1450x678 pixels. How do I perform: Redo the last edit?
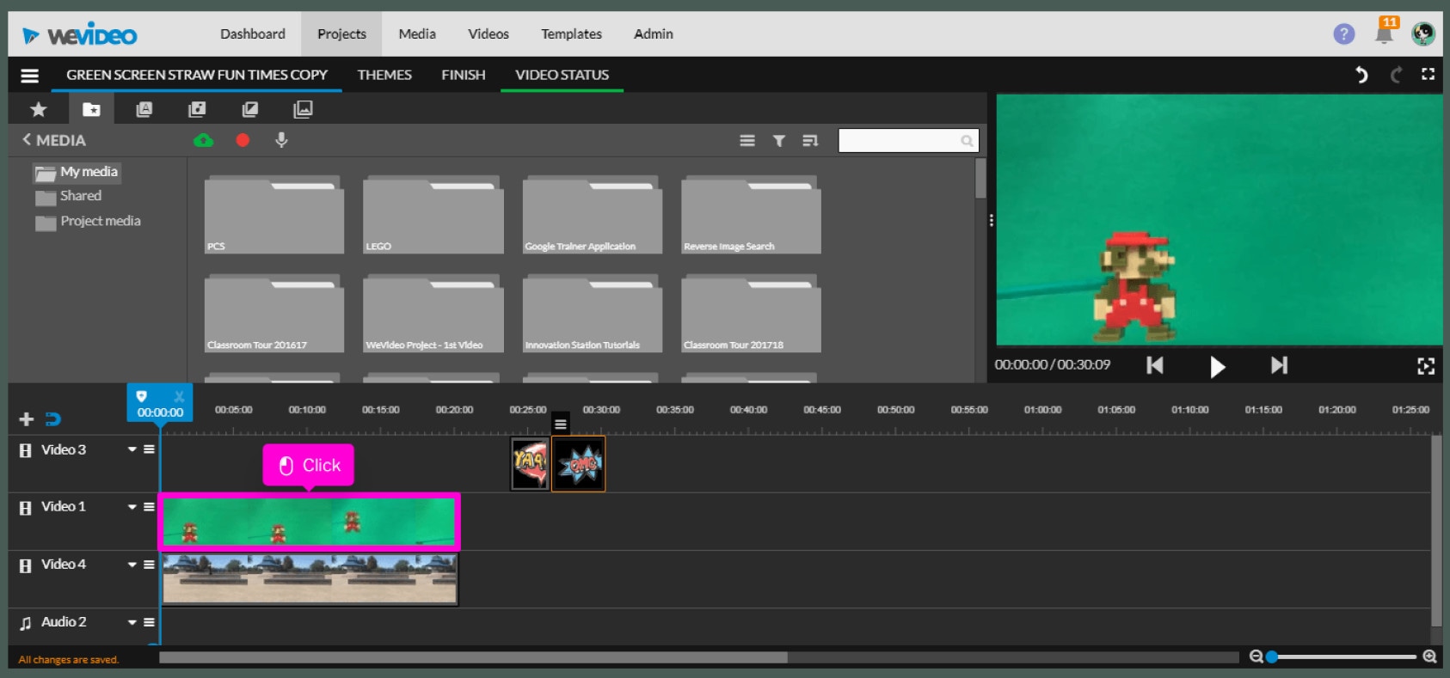pos(1396,75)
